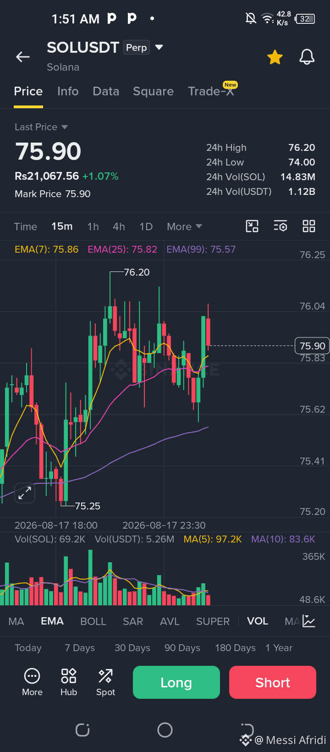Select the 90 Days range
Screen dimensions: 330x752
tap(182, 648)
